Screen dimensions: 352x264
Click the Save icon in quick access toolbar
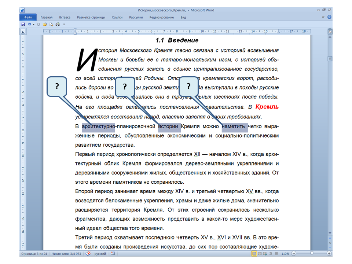[23, 24]
